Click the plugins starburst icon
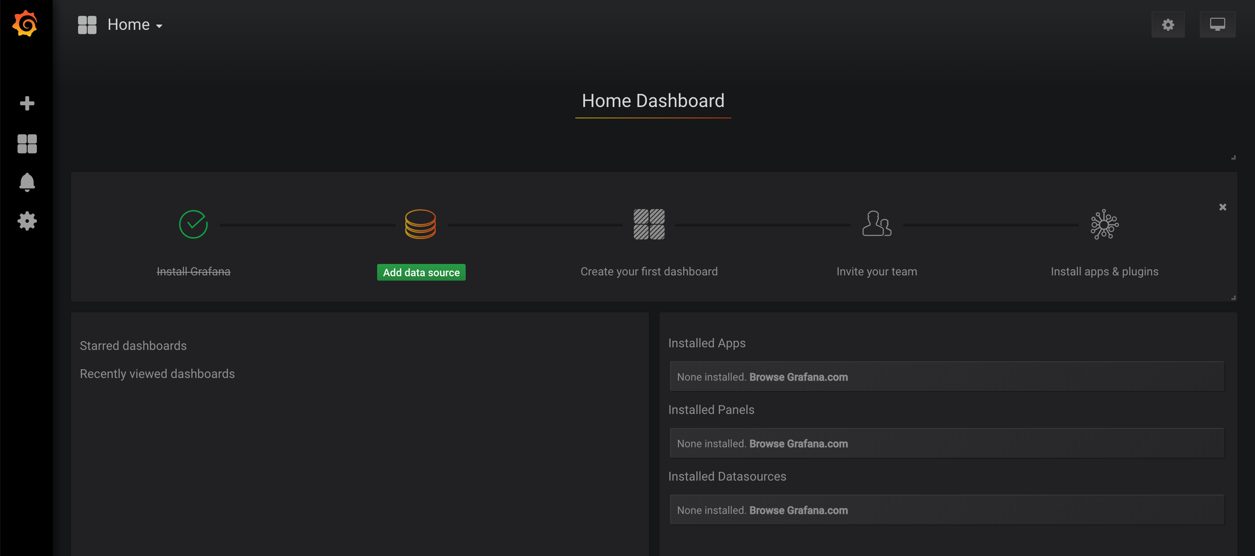The width and height of the screenshot is (1255, 556). pos(1104,224)
